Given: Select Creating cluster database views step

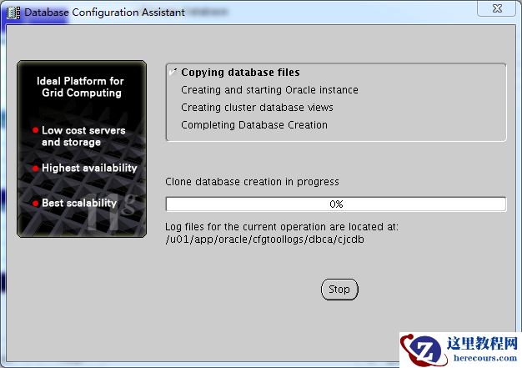Looking at the screenshot, I should click(x=257, y=108).
